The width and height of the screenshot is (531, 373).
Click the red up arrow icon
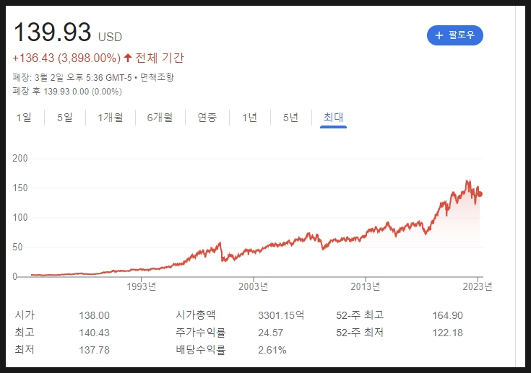(128, 58)
